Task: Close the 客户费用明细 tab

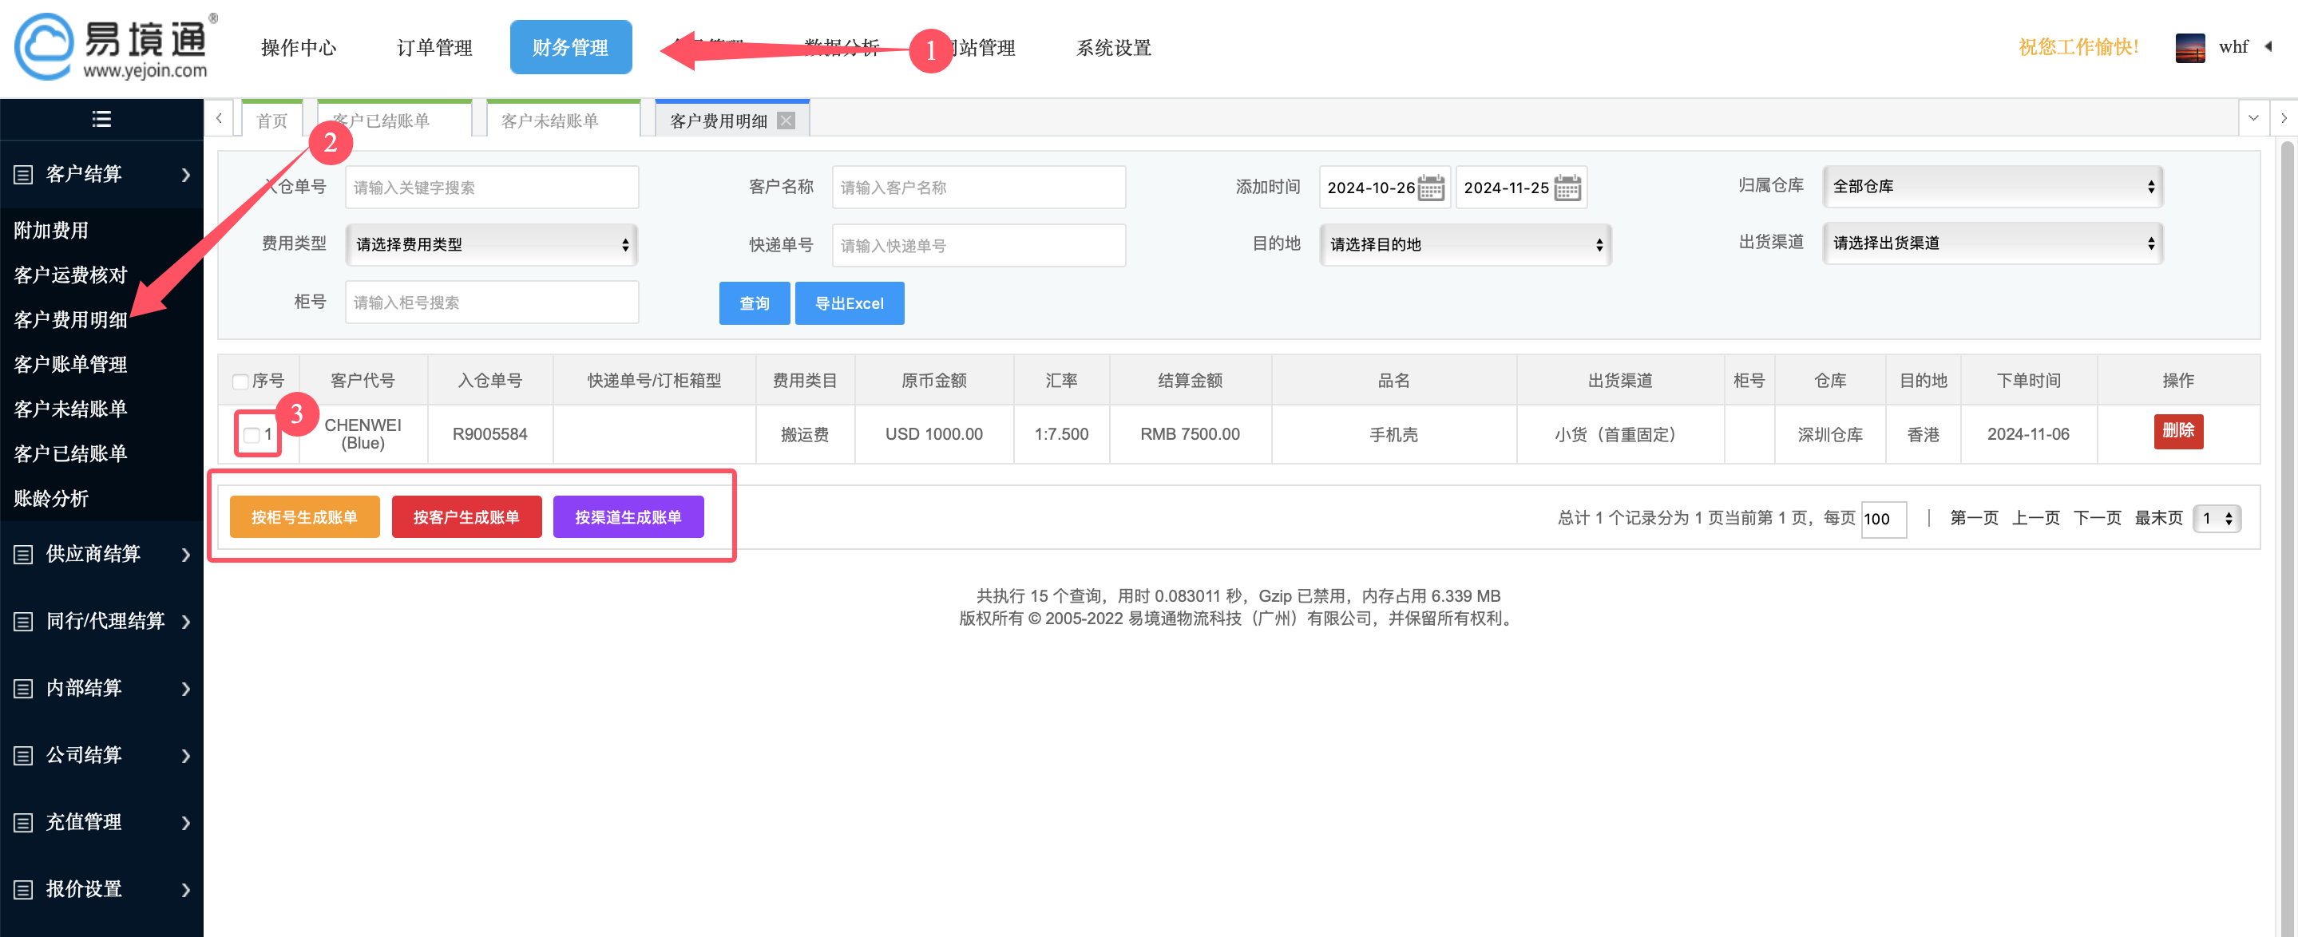Action: 786,120
